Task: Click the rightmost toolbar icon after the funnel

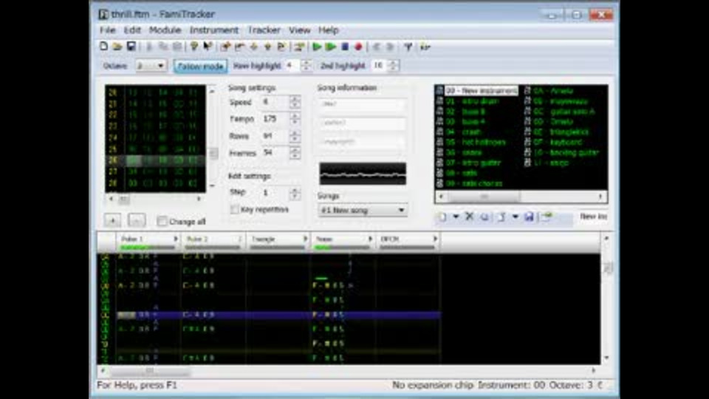Action: tap(425, 47)
